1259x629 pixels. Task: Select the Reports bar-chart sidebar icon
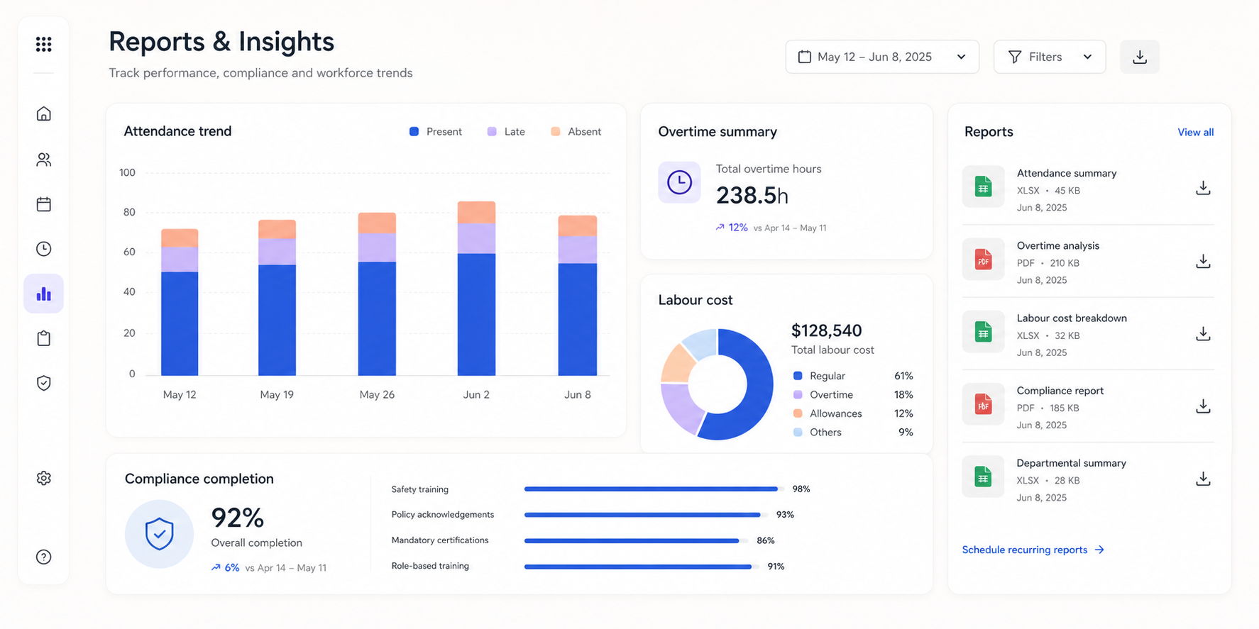[43, 294]
